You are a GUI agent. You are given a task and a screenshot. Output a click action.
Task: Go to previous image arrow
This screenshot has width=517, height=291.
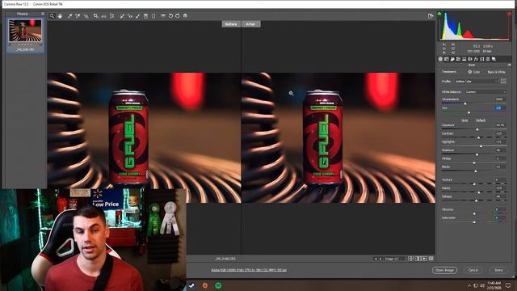(375, 259)
